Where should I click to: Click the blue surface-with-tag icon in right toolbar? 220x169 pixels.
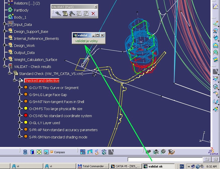click(215, 79)
